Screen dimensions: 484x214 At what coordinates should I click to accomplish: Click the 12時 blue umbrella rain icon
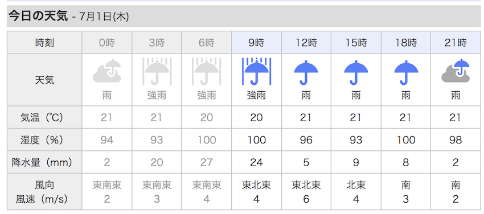(306, 73)
